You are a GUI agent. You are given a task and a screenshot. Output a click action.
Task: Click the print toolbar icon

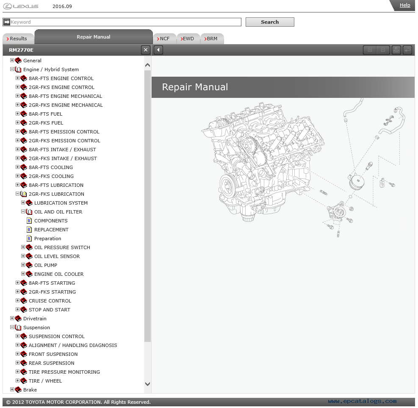(x=396, y=50)
